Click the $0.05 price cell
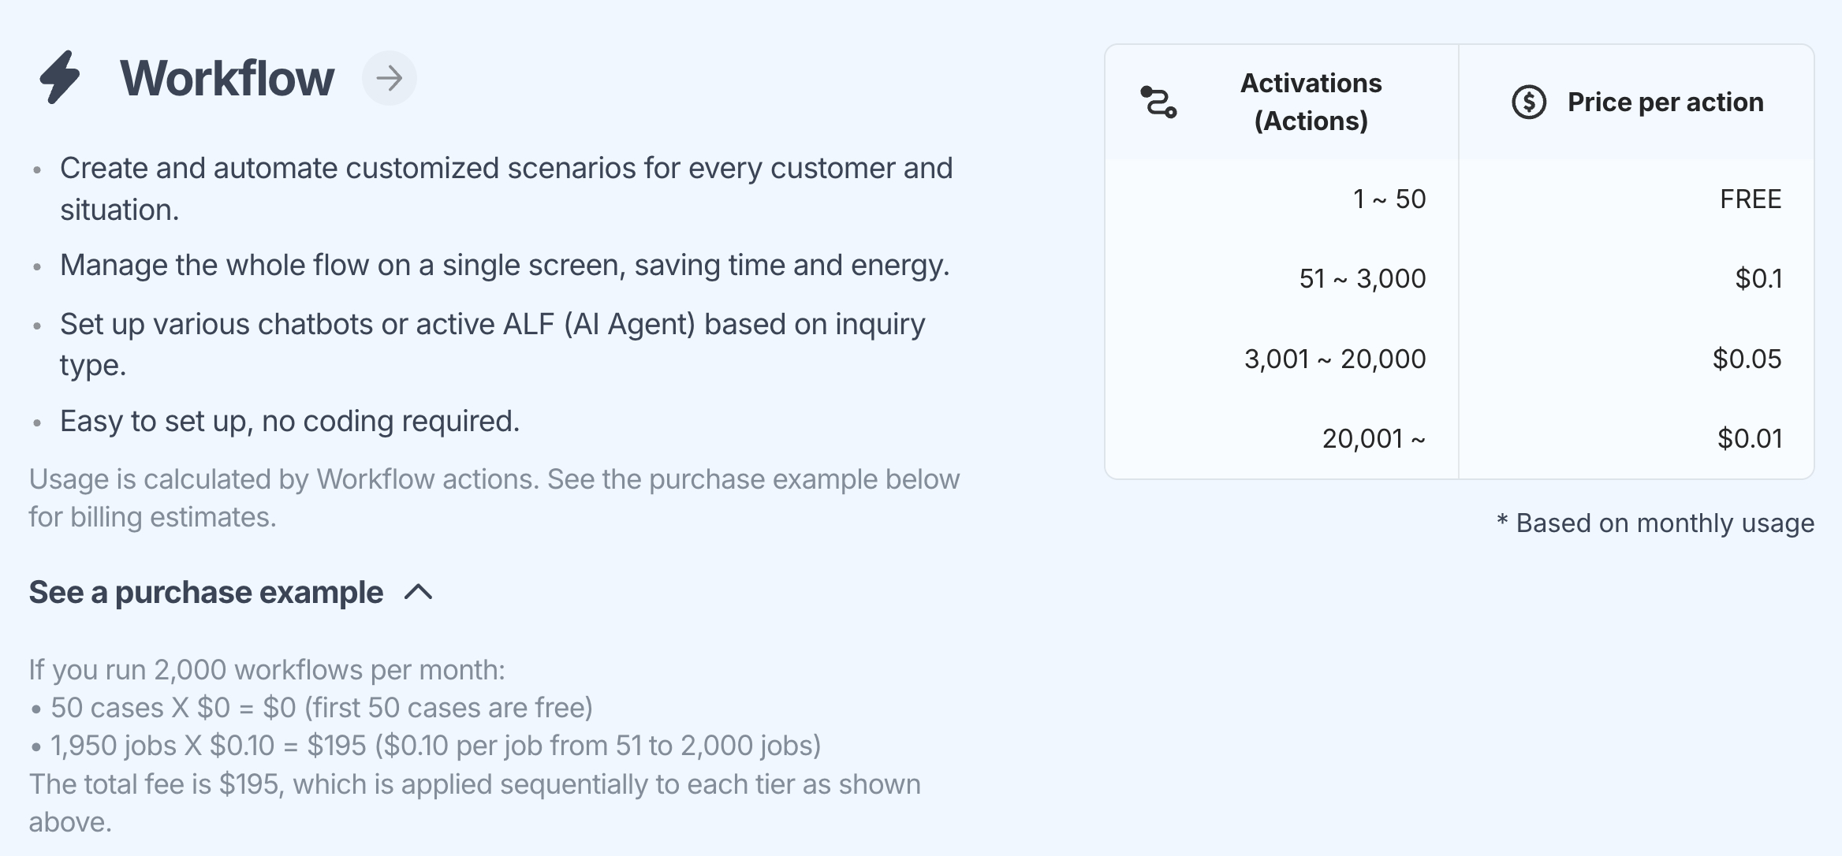1842x856 pixels. (1746, 359)
